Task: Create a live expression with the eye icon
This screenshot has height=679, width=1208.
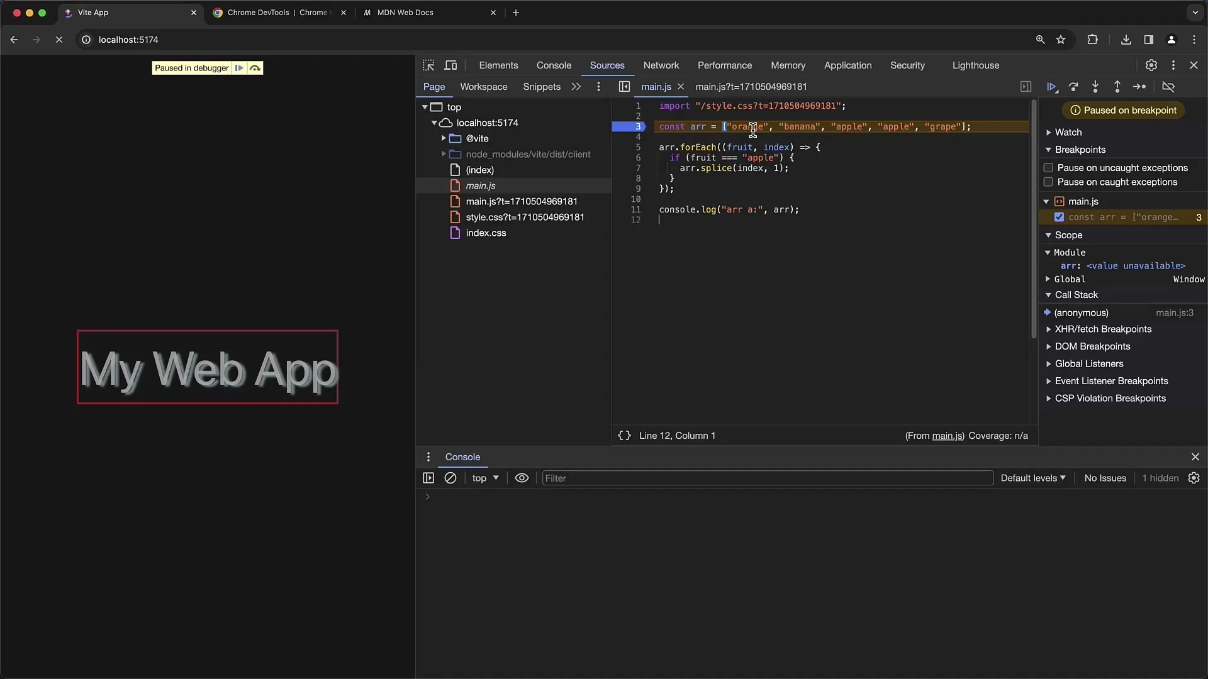Action: click(522, 478)
